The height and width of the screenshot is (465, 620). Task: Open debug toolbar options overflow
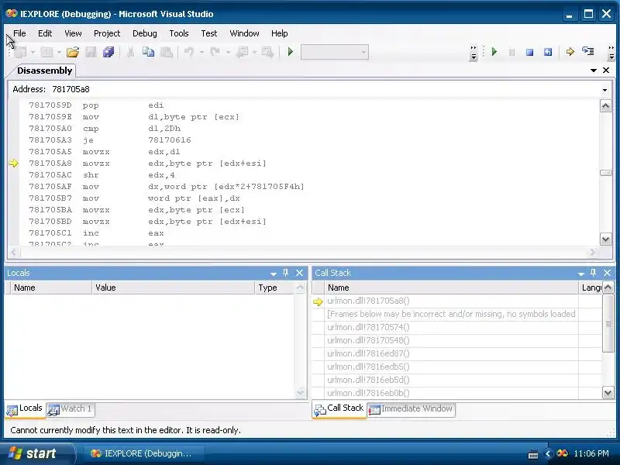(x=611, y=53)
